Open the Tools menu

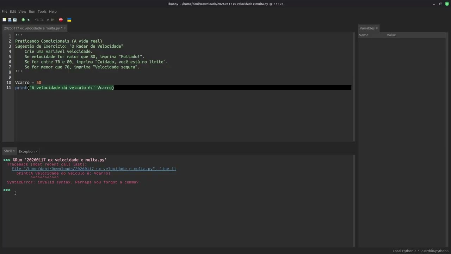point(42,11)
